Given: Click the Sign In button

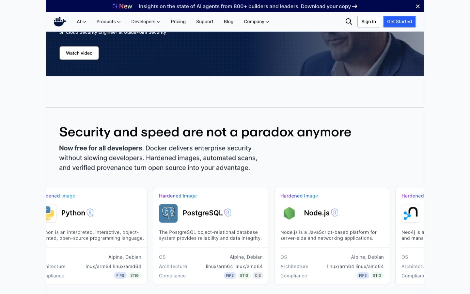Looking at the screenshot, I should click(368, 22).
